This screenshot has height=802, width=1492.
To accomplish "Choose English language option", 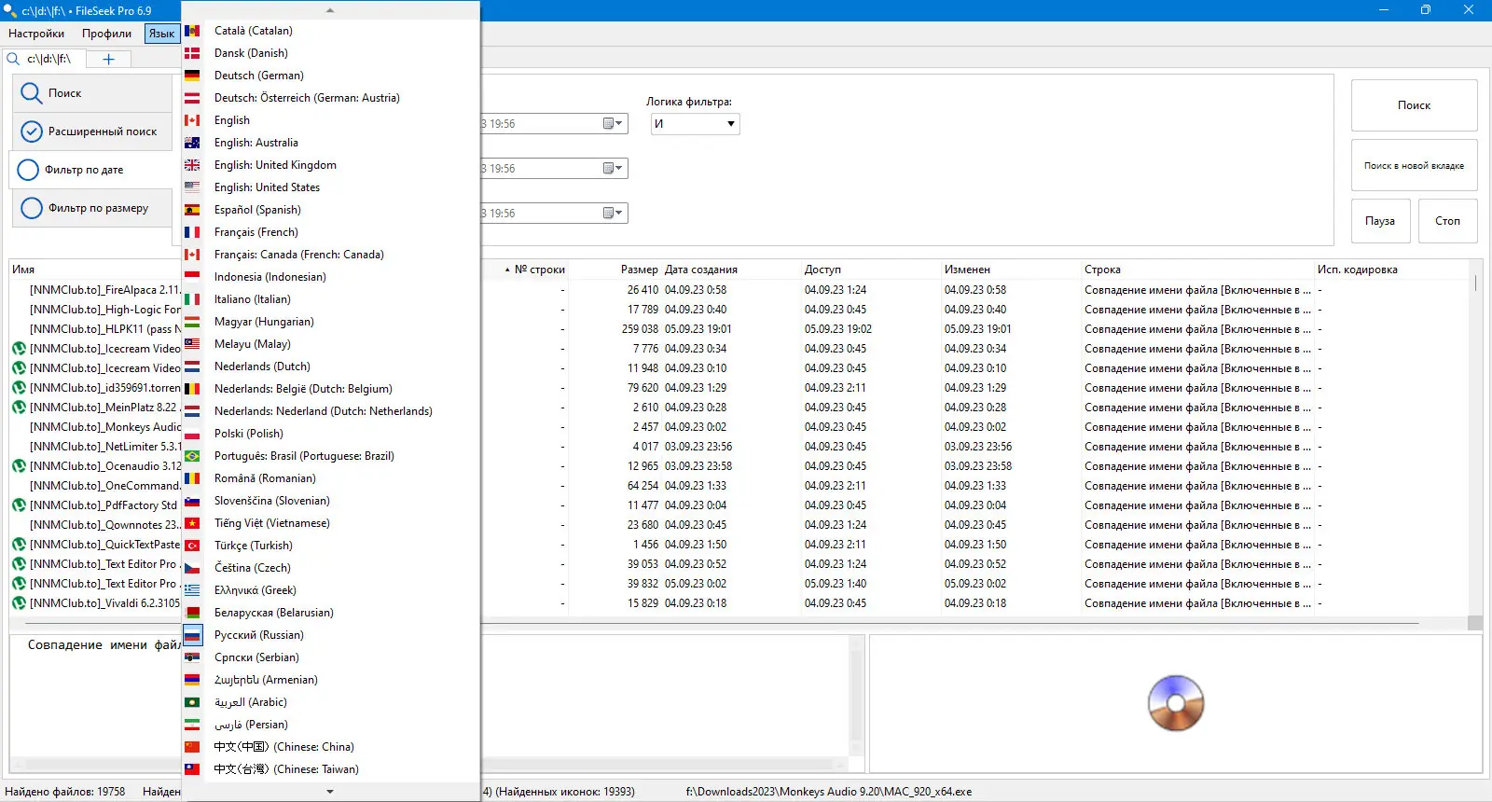I will pyautogui.click(x=331, y=120).
